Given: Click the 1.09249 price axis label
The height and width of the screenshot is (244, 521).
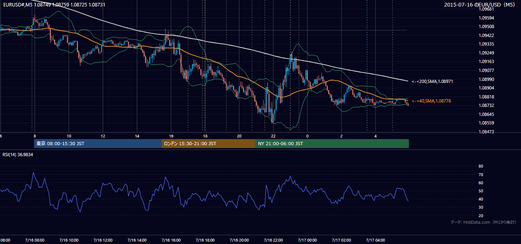Looking at the screenshot, I should (x=486, y=53).
